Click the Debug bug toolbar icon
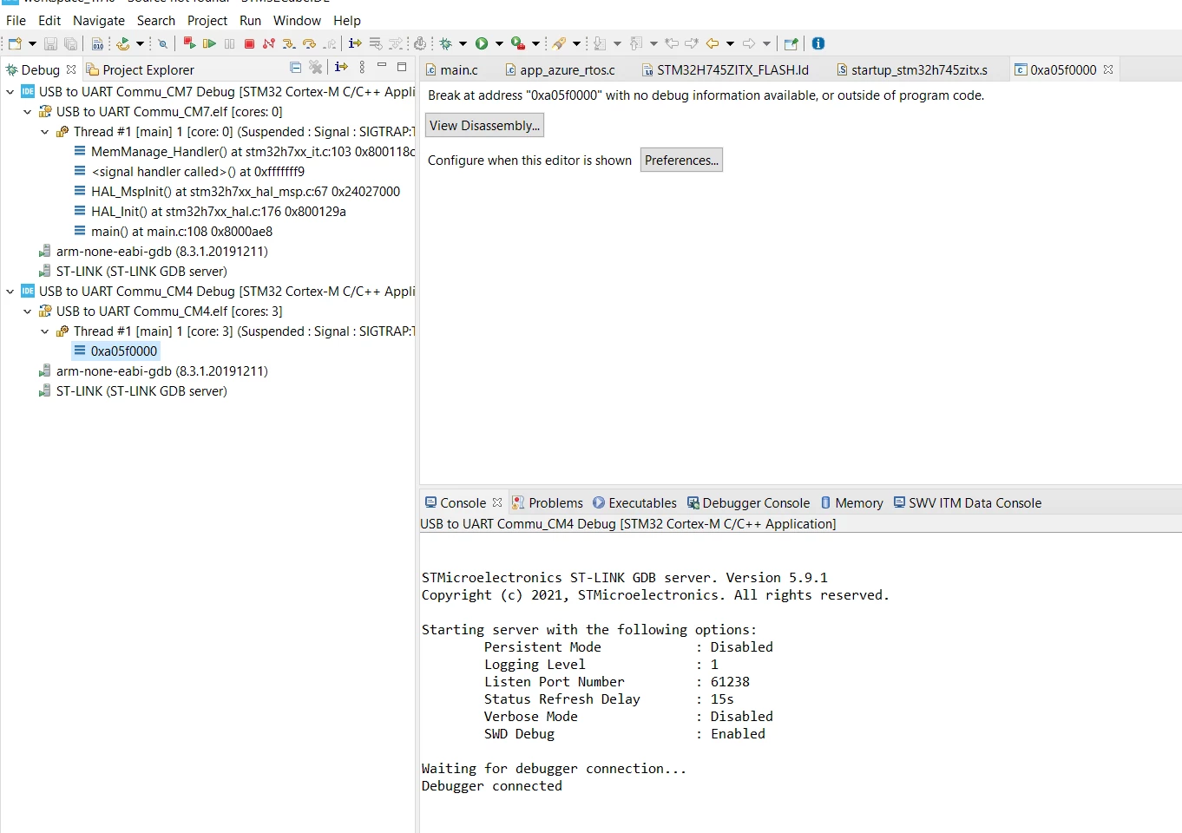This screenshot has width=1182, height=833. click(x=446, y=43)
